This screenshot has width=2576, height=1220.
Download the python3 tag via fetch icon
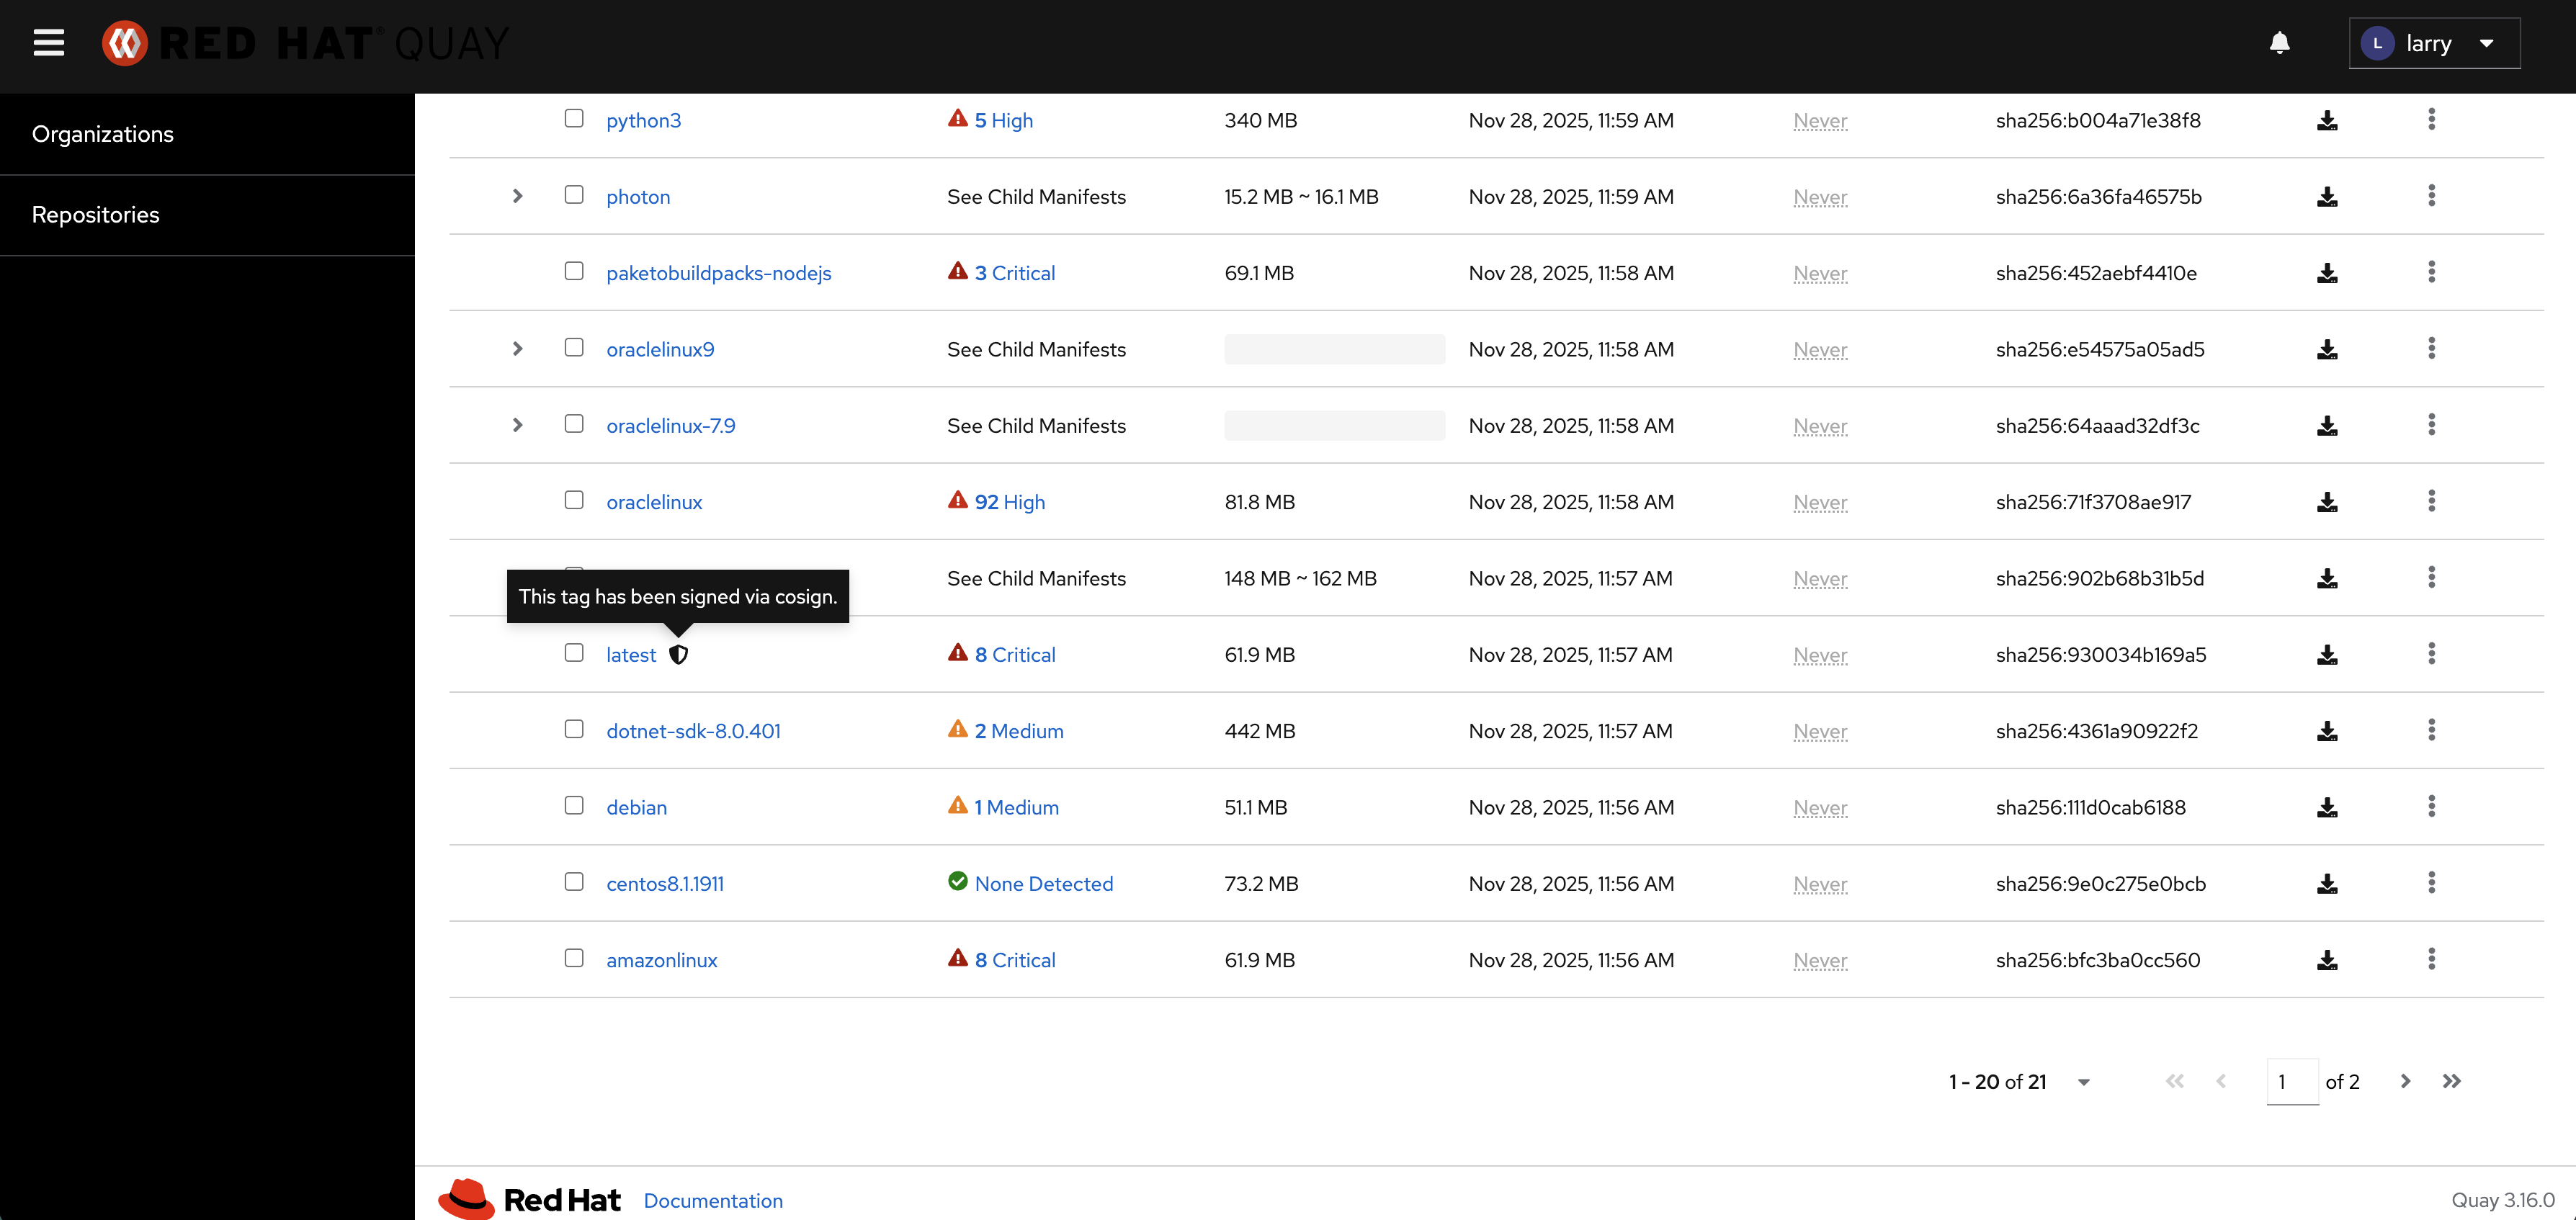click(2327, 121)
